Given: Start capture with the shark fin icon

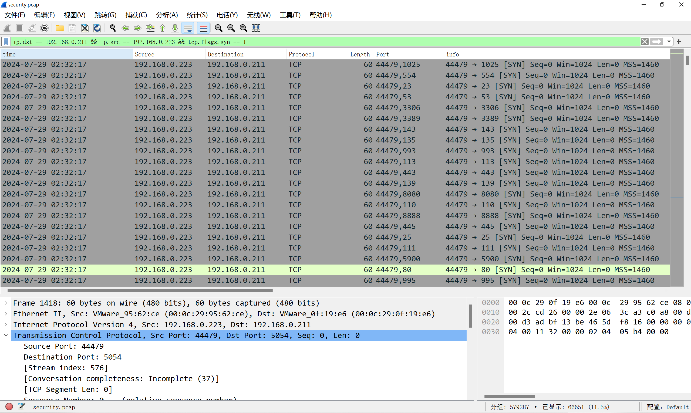Looking at the screenshot, I should click(x=7, y=28).
